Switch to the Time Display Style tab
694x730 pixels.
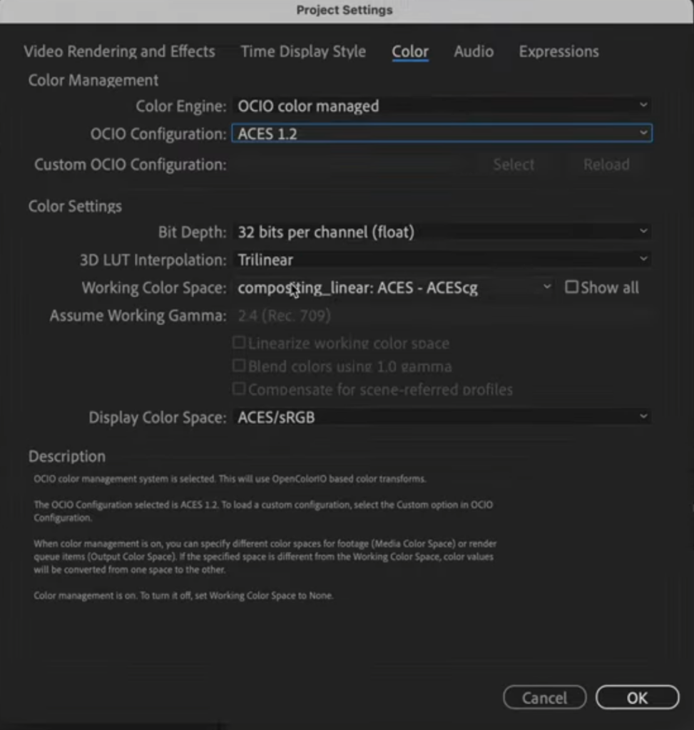pos(303,51)
